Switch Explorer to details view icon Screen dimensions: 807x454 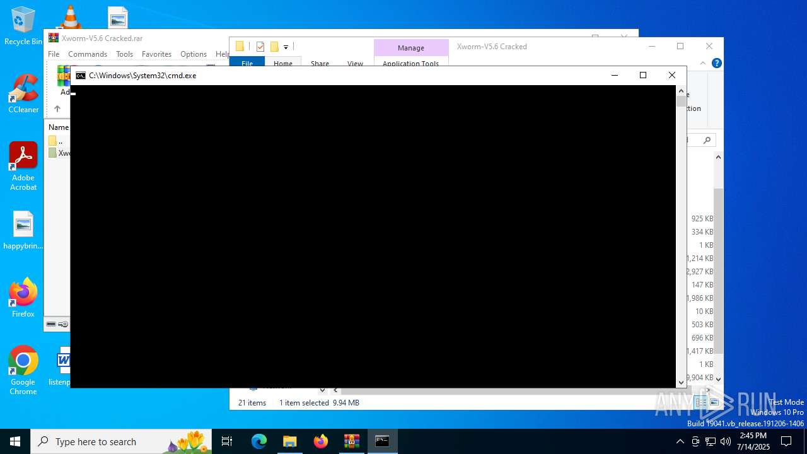pyautogui.click(x=701, y=402)
